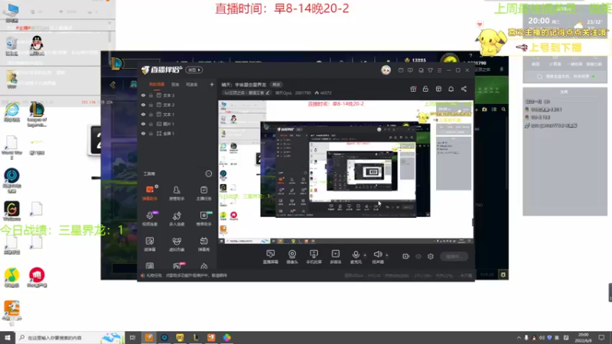
Task: Toggle the eye preview icon in bottom bar
Action: pos(418,256)
